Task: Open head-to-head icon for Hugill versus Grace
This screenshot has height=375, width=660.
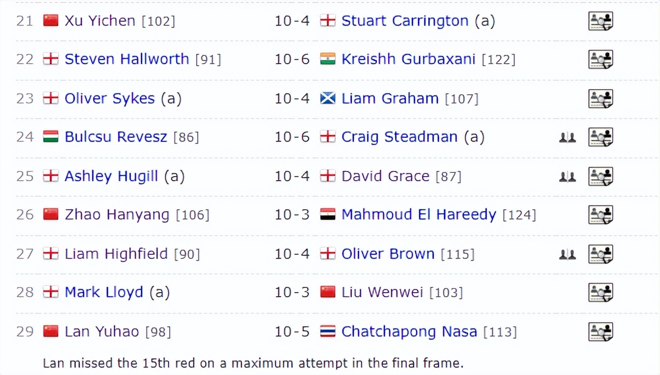Action: point(567,177)
